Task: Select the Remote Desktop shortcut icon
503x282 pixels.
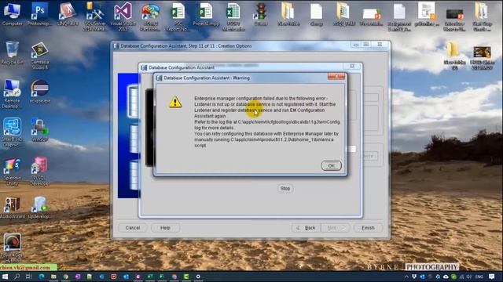Action: pyautogui.click(x=12, y=94)
